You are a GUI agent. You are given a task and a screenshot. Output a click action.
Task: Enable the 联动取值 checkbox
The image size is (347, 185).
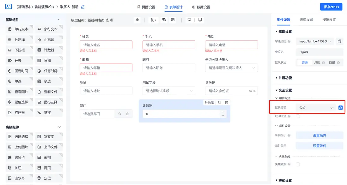pyautogui.click(x=297, y=116)
